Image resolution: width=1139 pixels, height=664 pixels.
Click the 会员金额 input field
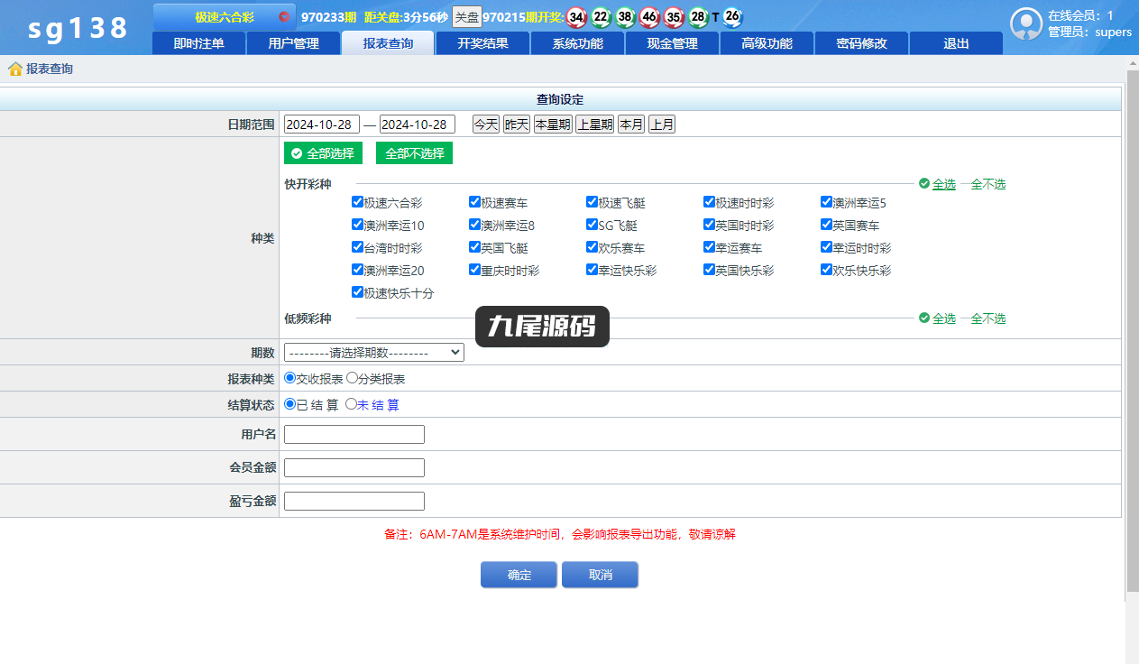click(x=354, y=467)
